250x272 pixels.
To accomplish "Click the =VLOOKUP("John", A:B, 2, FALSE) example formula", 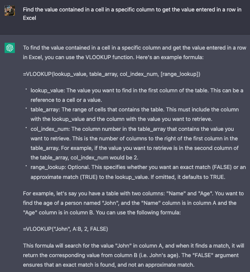I will click(66, 229).
